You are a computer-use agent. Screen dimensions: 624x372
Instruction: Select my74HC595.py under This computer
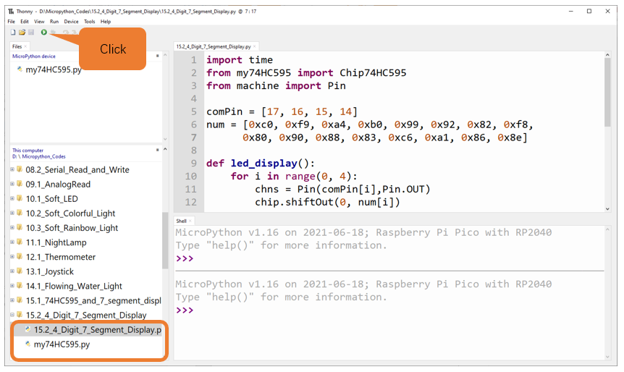click(62, 344)
